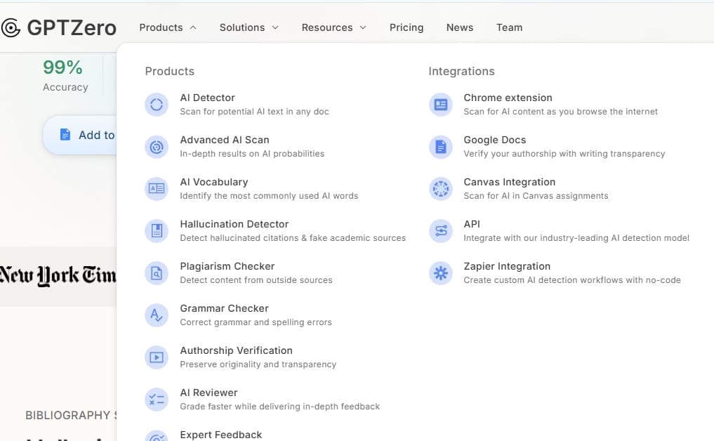Open the Advanced AI Scan link
This screenshot has height=441, width=714.
tap(225, 140)
